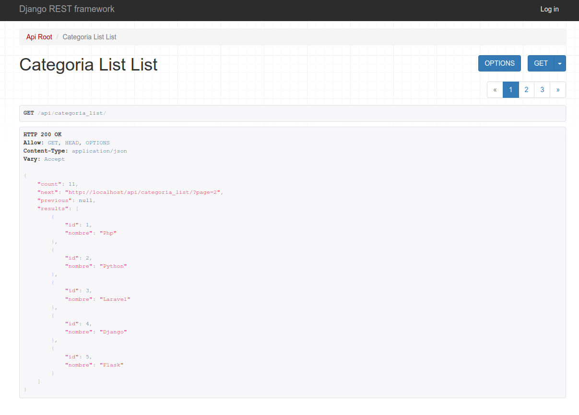Click the Categoria List List page heading
This screenshot has height=415, width=579.
[x=88, y=64]
